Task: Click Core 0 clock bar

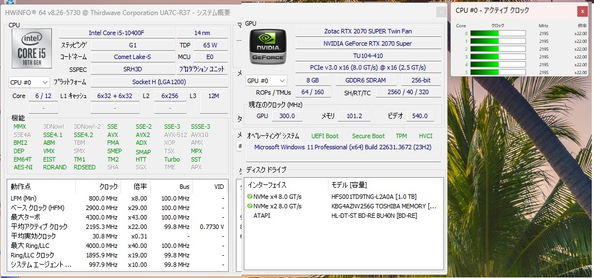Action: 498,33
